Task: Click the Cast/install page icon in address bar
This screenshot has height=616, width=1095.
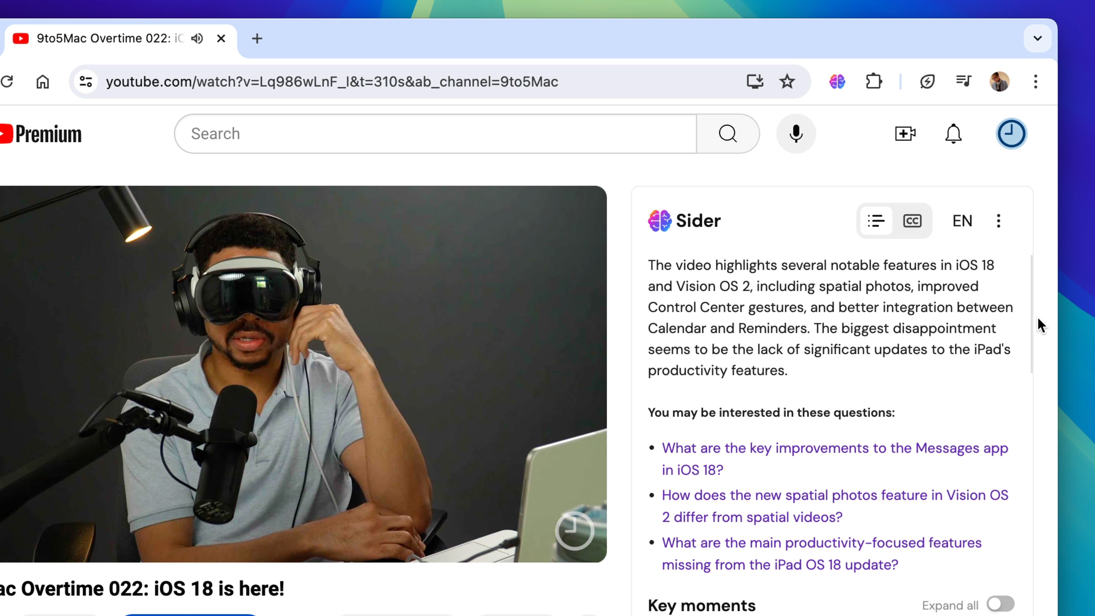Action: tap(755, 82)
